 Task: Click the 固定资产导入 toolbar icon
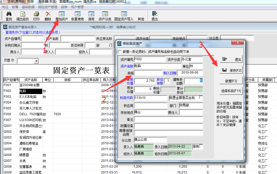pyautogui.click(x=124, y=14)
